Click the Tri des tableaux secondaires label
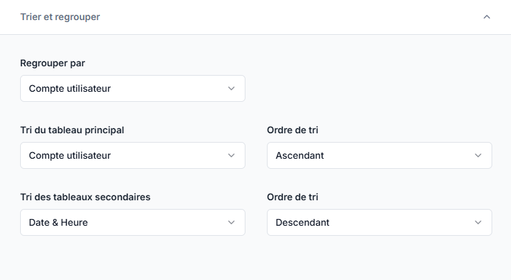Screen dimensions: 511x280 (85, 197)
